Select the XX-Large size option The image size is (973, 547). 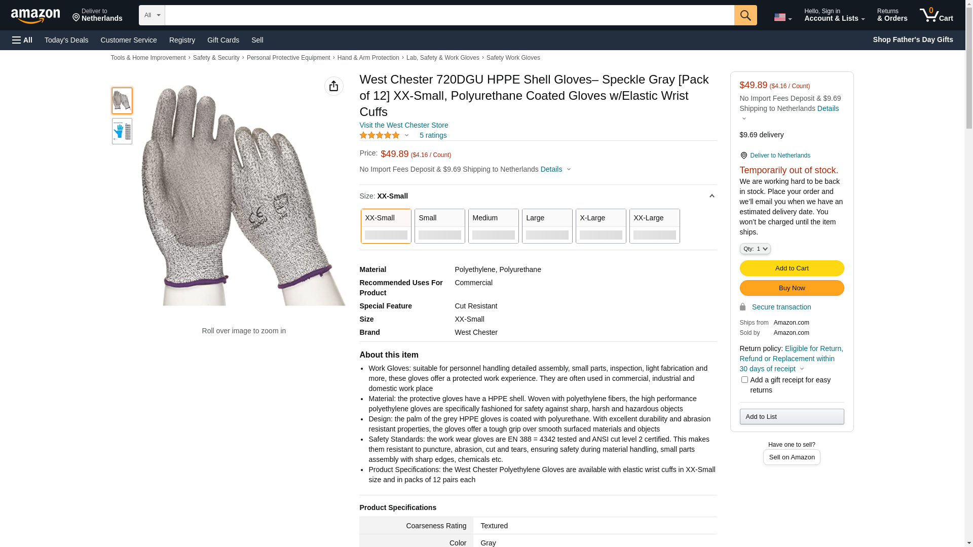tap(654, 226)
